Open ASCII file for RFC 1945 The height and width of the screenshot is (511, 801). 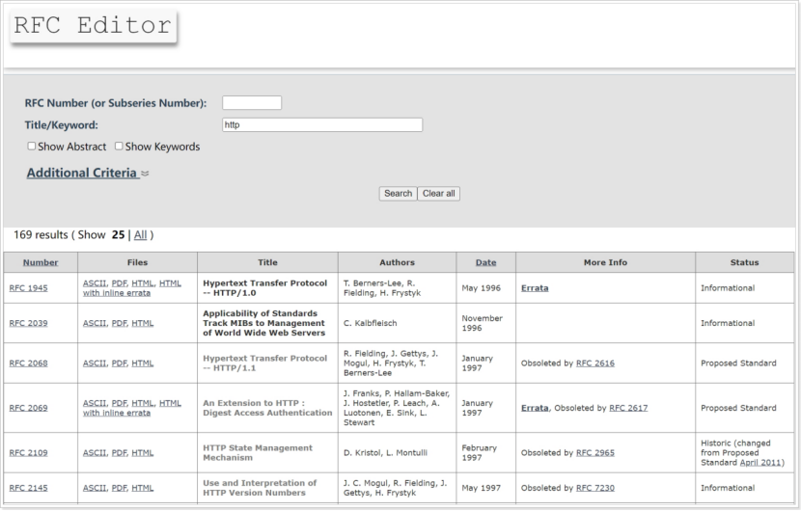(95, 283)
